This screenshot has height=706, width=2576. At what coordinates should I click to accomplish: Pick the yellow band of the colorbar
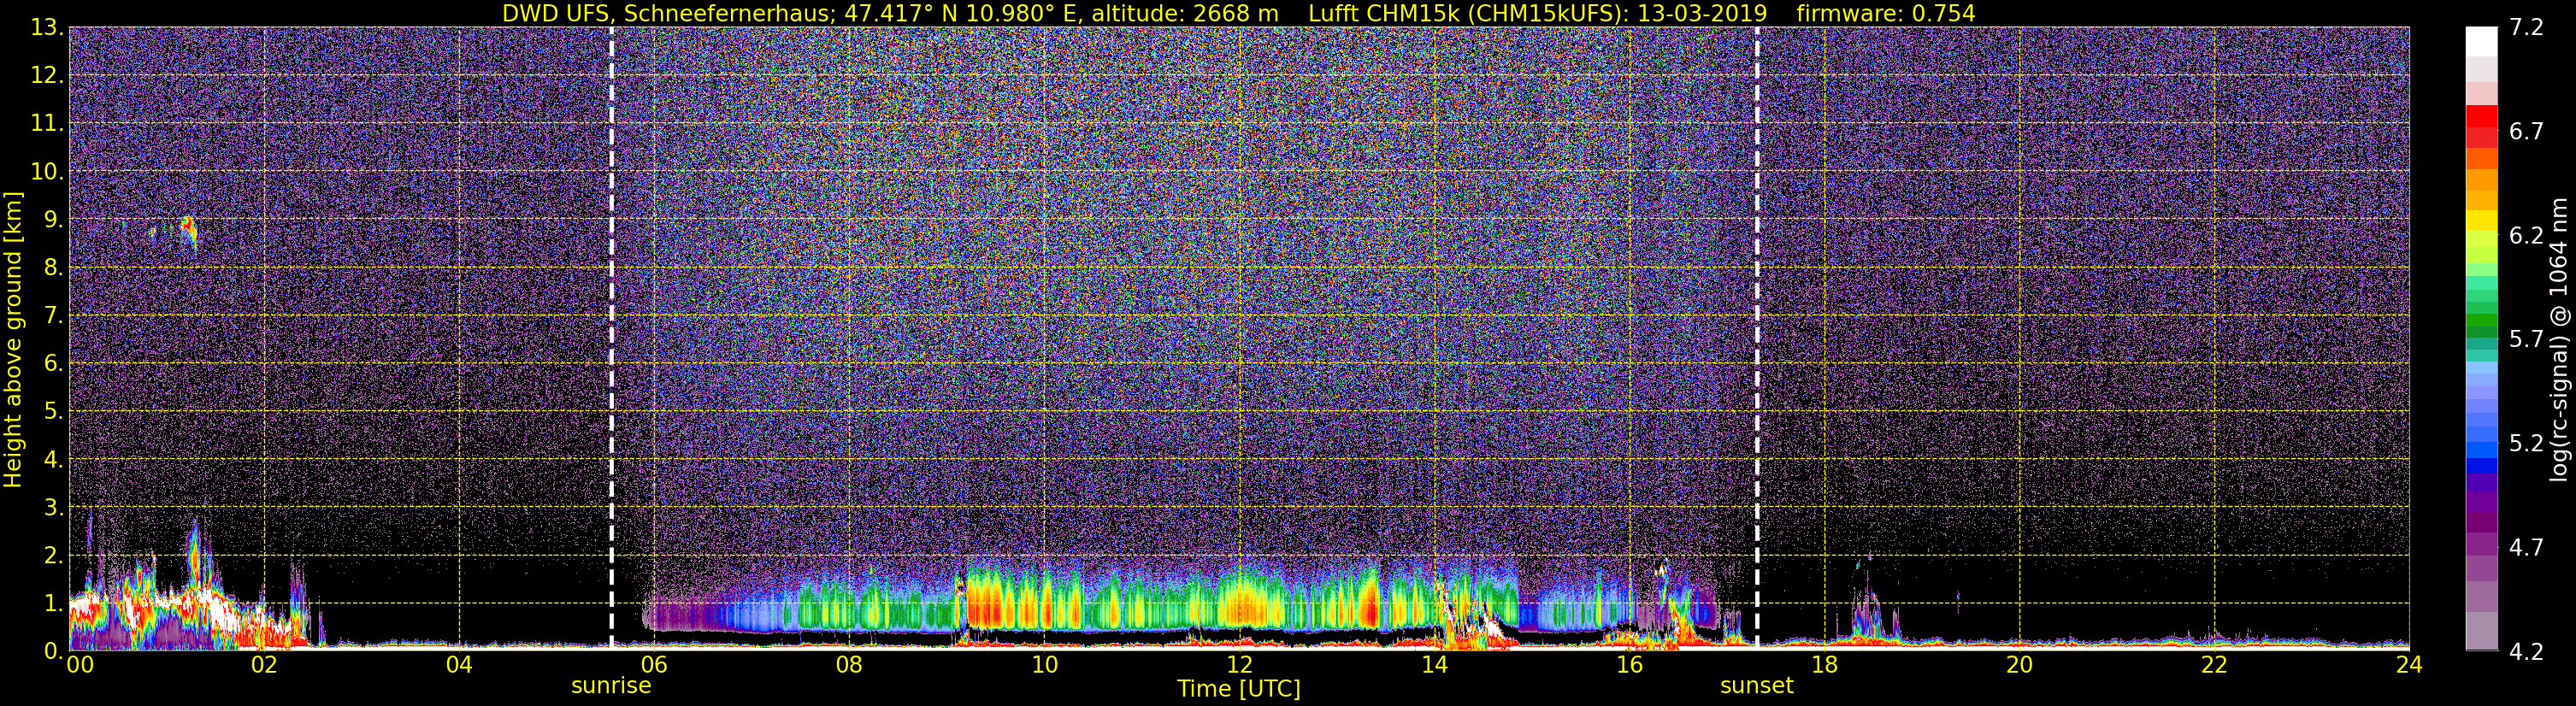click(x=2481, y=219)
